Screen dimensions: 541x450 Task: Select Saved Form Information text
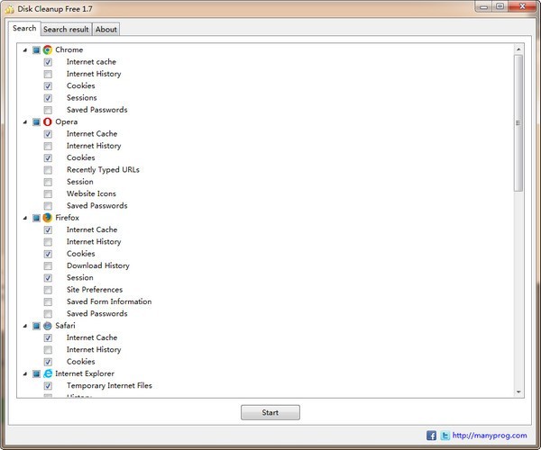pyautogui.click(x=109, y=301)
